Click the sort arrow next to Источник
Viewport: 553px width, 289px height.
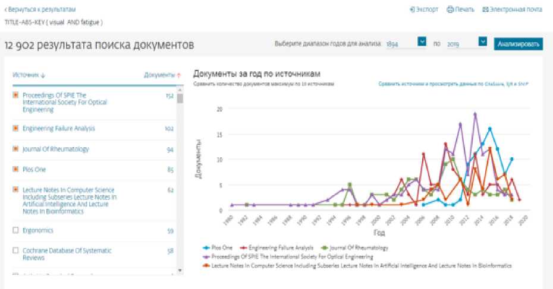pyautogui.click(x=43, y=75)
